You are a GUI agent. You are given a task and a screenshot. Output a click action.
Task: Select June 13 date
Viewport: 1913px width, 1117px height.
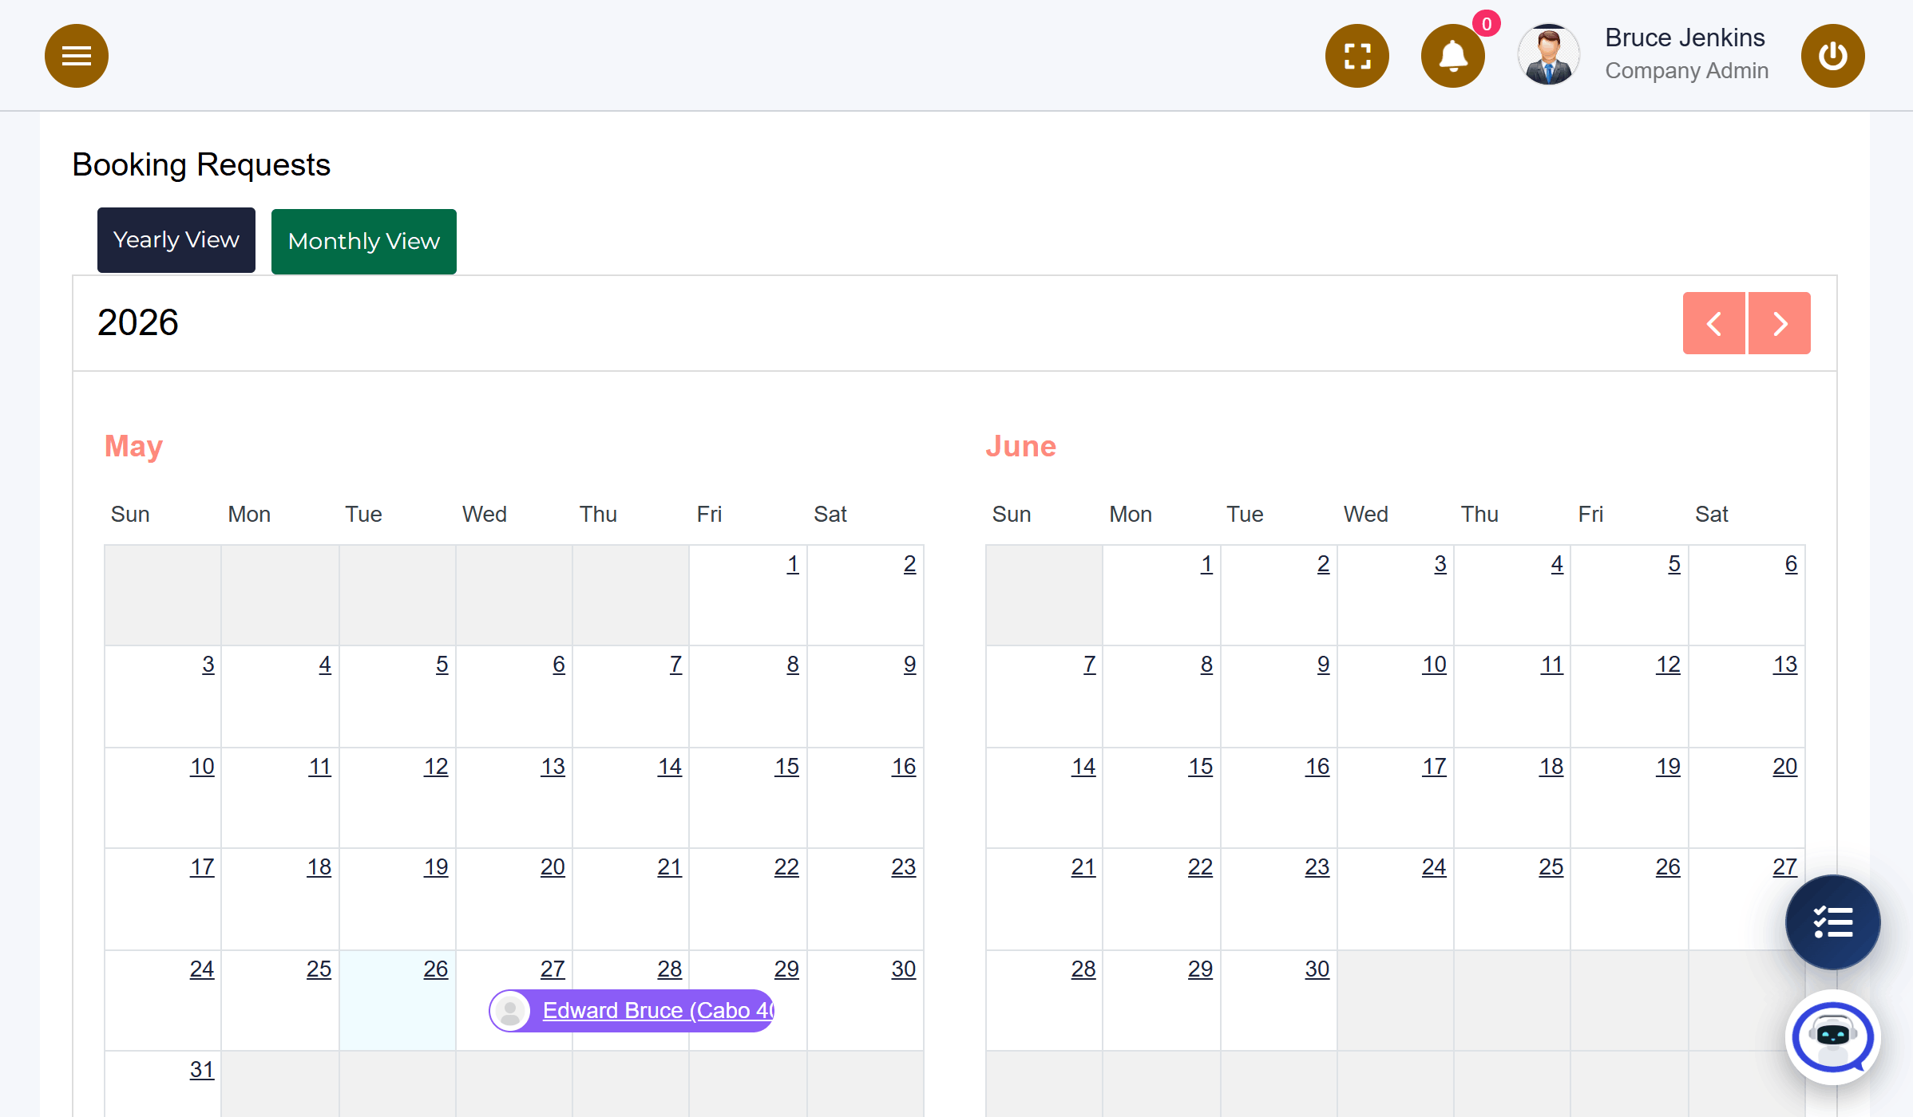[1785, 665]
